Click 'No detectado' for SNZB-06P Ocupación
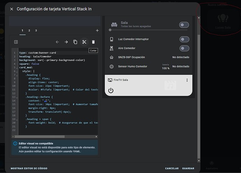This screenshot has width=241, height=173. tap(181, 57)
